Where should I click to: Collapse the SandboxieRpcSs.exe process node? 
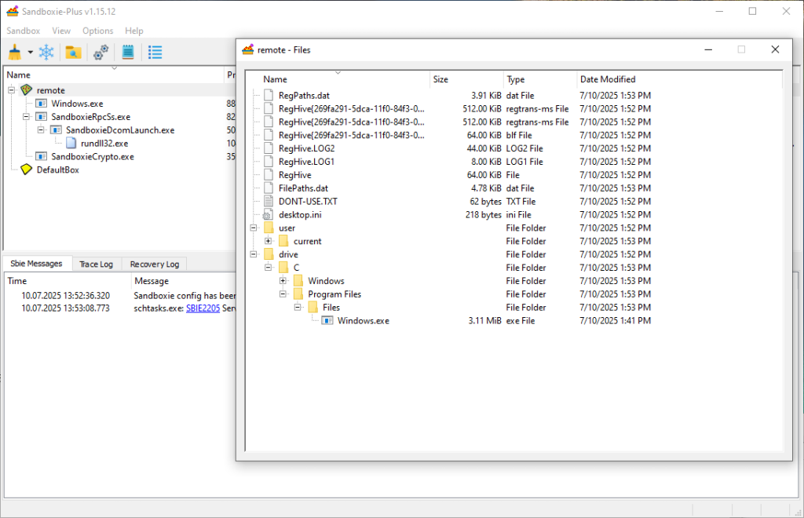(26, 117)
